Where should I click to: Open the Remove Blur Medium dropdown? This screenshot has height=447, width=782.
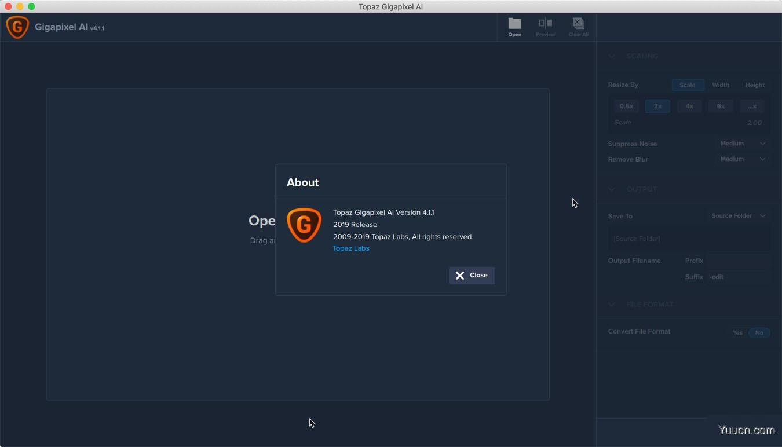(x=743, y=159)
